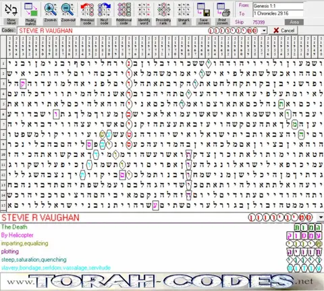Click olive hexagon Hebrew letters for imparting
Viewport: 324px width, 291px height.
click(304, 244)
